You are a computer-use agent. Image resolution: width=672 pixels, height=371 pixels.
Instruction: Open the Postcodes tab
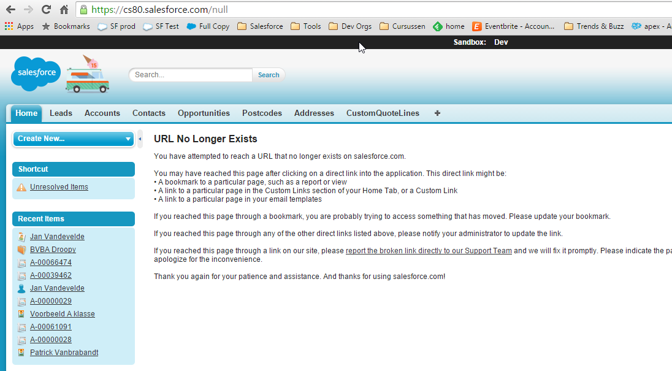coord(262,113)
